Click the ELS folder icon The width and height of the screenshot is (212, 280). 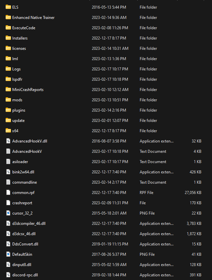click(x=8, y=7)
